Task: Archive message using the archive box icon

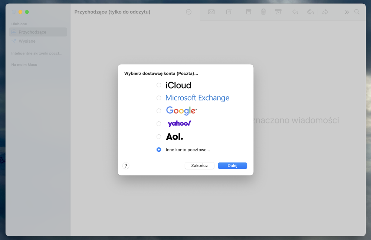Action: (249, 12)
